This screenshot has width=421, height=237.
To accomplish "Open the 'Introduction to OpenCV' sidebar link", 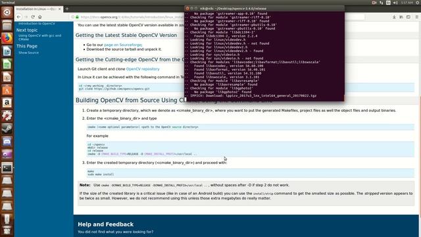I will click(37, 24).
